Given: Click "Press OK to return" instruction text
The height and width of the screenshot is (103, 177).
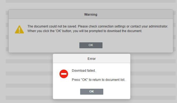Looking at the screenshot, I should [86, 80].
